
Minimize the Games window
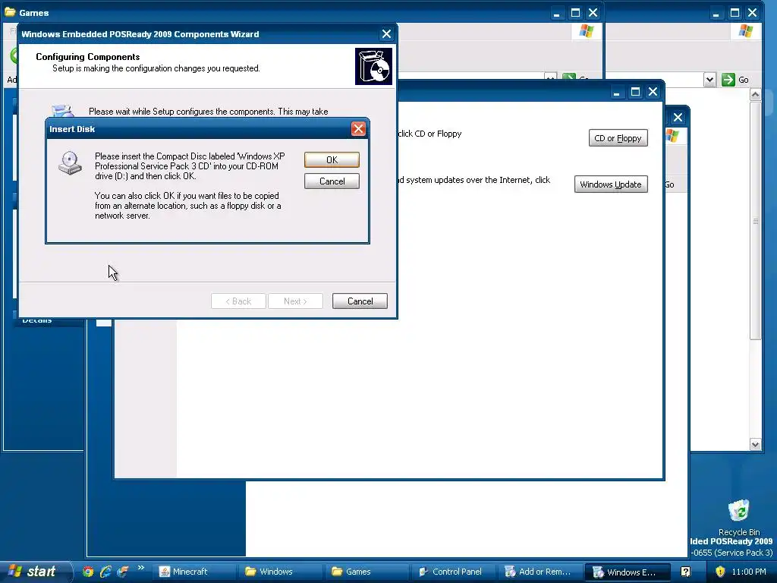pos(556,12)
